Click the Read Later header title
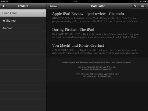This screenshot has height=111, width=148. (97, 6)
